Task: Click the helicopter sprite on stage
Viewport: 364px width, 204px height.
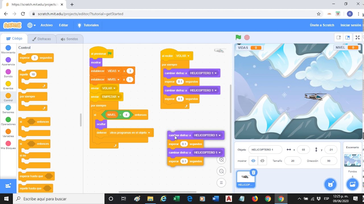Action: 315,97
